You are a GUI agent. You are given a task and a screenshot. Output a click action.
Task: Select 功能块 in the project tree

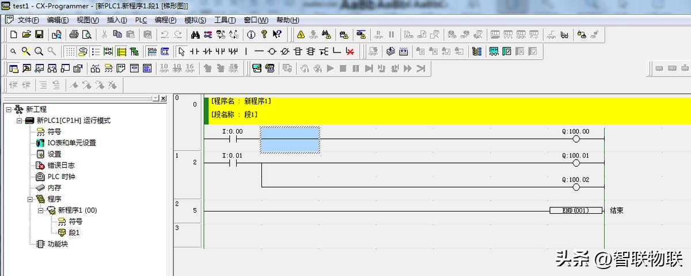[57, 244]
